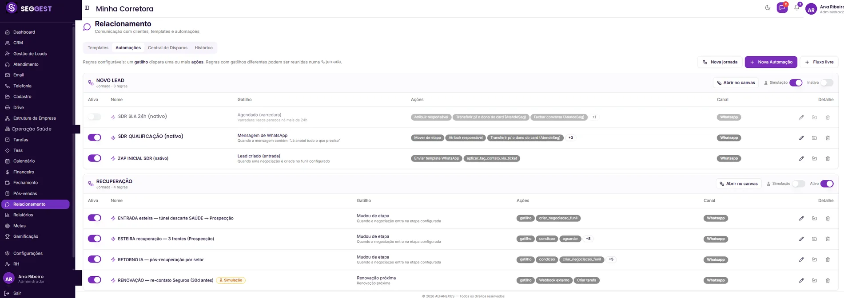Open the notifications bell
The height and width of the screenshot is (298, 844).
coord(796,8)
